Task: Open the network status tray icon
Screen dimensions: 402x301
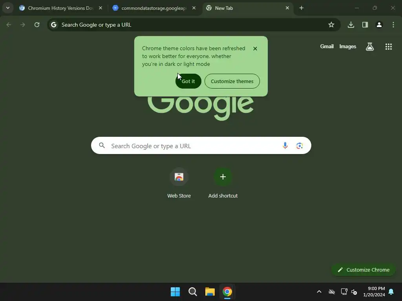Action: pos(344,292)
